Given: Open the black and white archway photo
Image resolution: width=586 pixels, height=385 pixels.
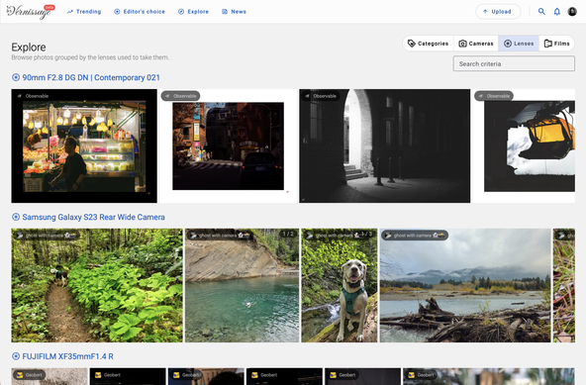Looking at the screenshot, I should (384, 145).
